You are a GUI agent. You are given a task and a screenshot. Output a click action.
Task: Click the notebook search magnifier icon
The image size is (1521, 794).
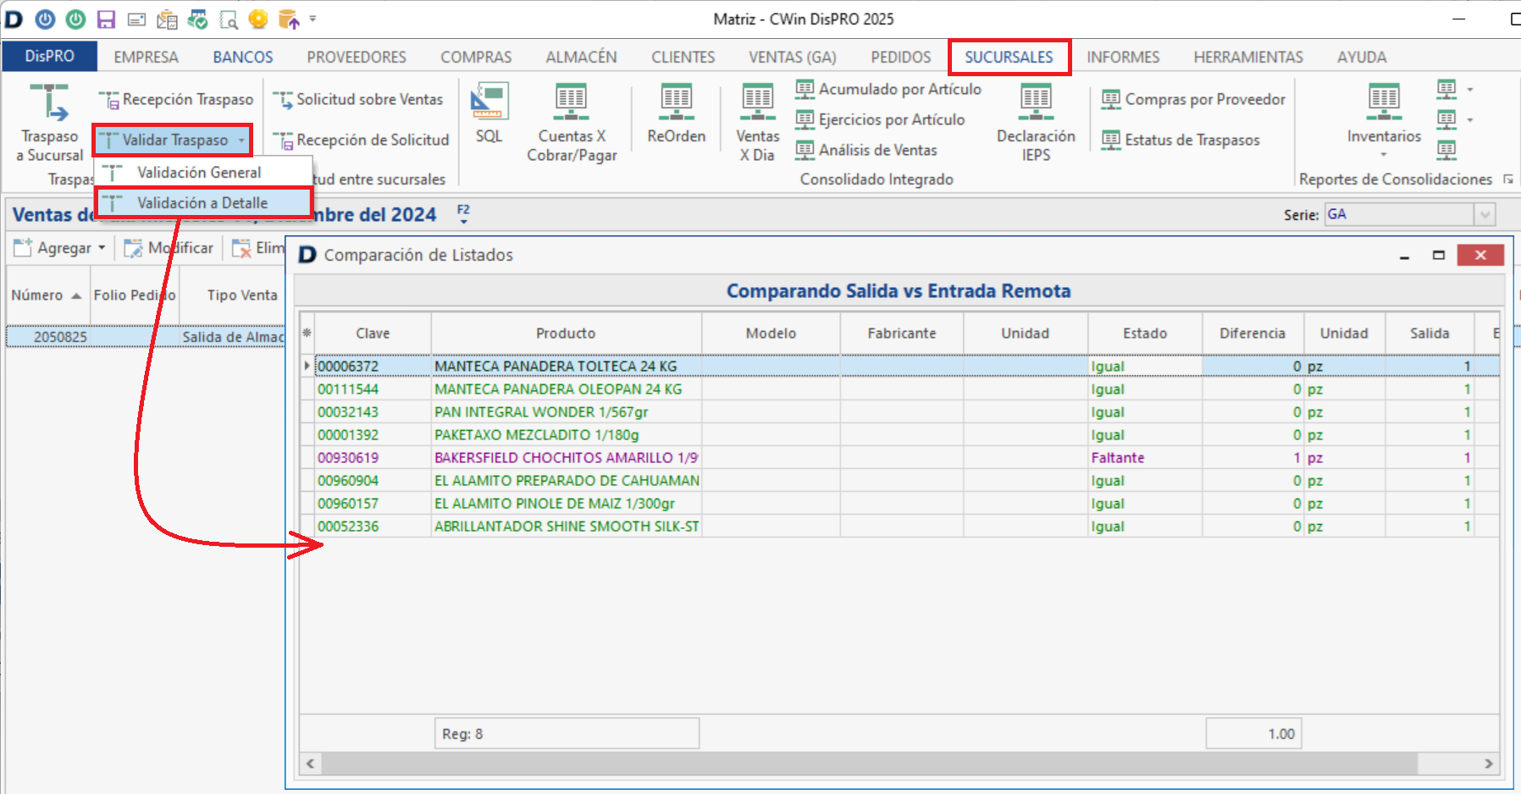[x=229, y=19]
